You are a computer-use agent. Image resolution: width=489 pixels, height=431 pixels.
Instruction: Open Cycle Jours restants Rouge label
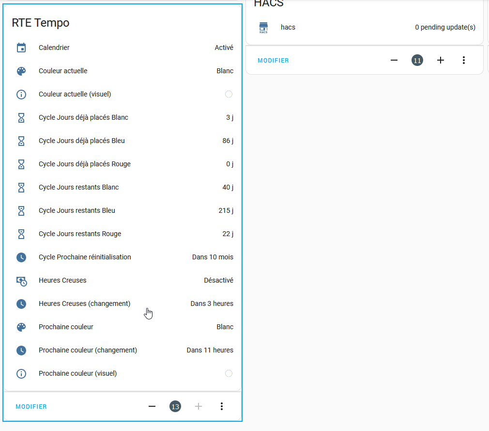(x=80, y=234)
